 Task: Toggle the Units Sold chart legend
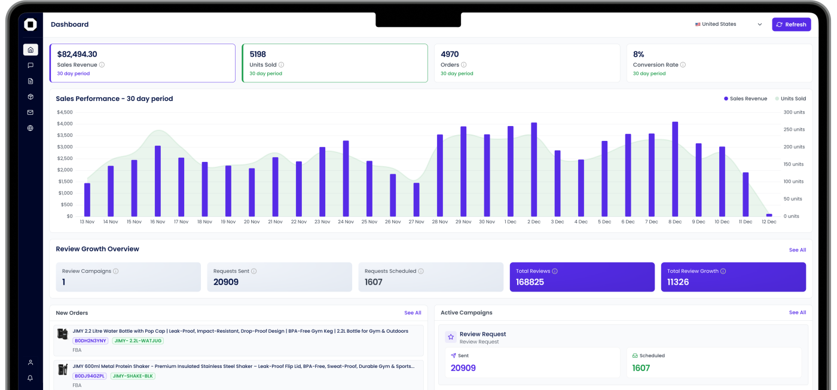(x=790, y=99)
